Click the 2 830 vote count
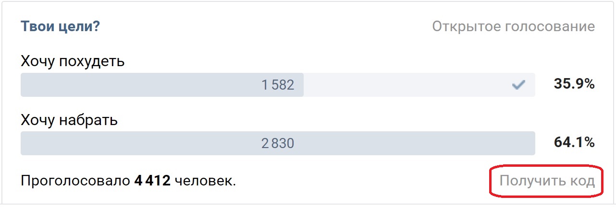Image resolution: width=616 pixels, height=207 pixels. [278, 143]
